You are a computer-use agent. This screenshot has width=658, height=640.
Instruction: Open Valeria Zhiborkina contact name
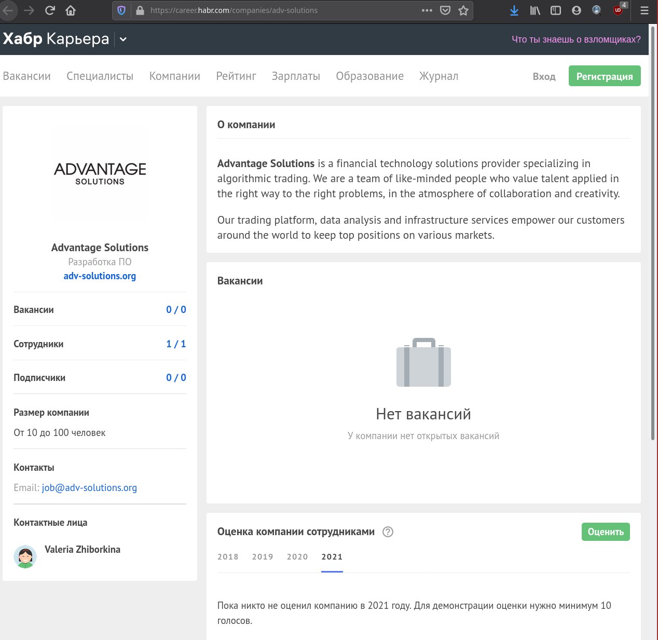83,550
